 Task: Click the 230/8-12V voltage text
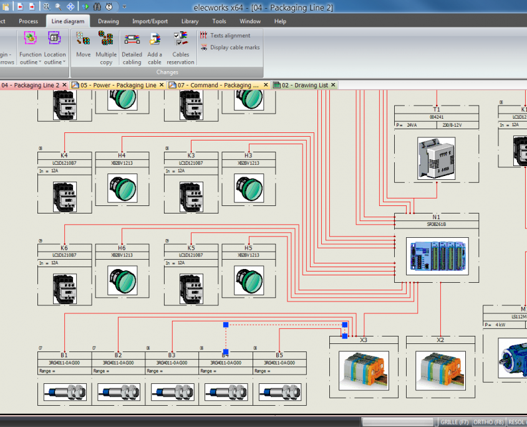pos(452,125)
